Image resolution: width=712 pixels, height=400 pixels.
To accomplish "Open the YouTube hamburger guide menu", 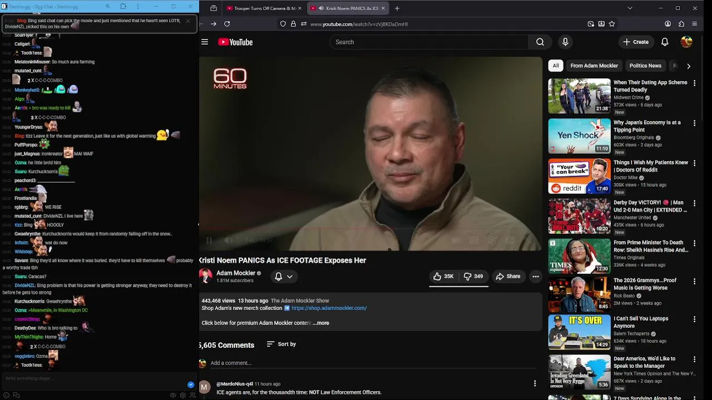I will [205, 42].
